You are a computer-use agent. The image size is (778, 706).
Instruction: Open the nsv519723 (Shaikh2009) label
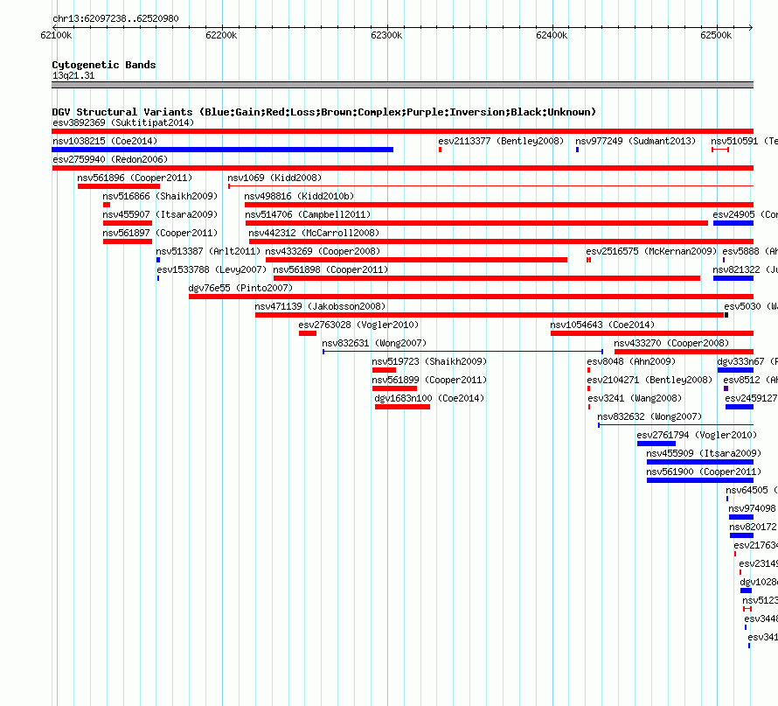click(429, 361)
